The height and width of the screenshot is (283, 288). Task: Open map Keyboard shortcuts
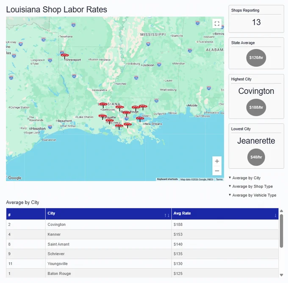click(167, 179)
